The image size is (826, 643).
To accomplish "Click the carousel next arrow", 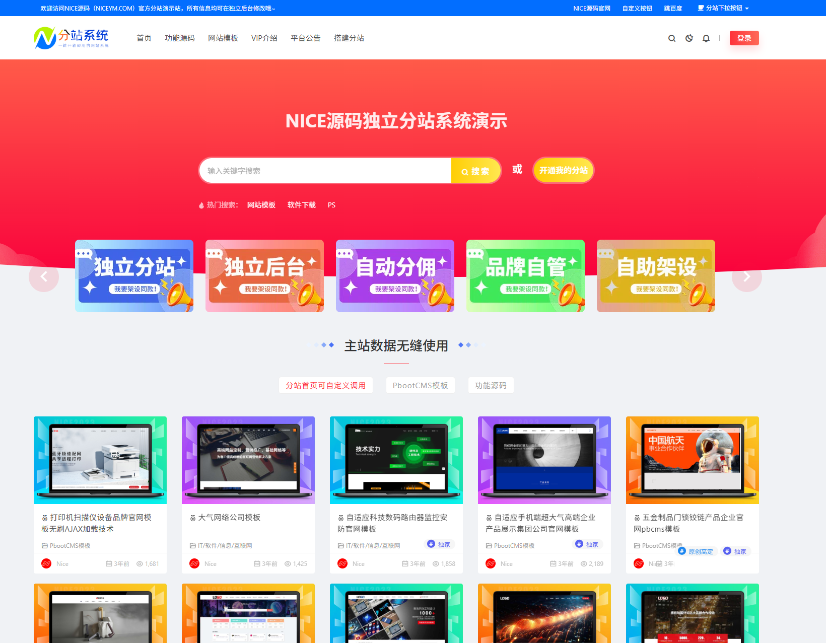I will pyautogui.click(x=747, y=276).
